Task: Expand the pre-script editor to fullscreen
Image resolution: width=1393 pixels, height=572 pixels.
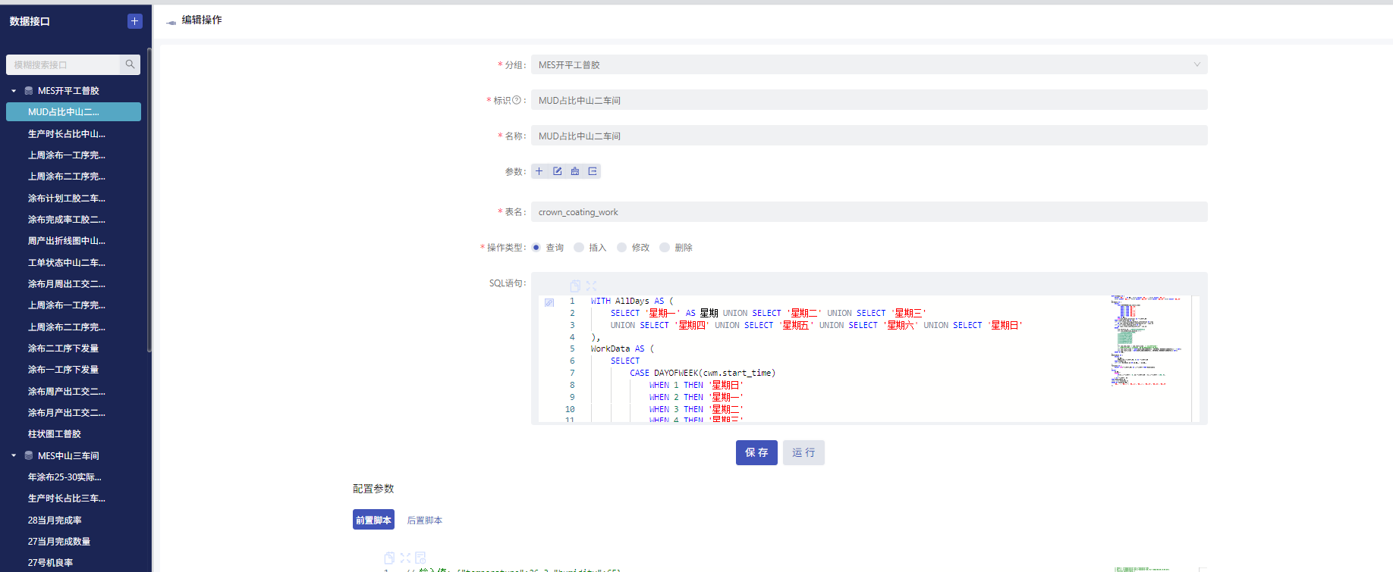Action: [405, 558]
